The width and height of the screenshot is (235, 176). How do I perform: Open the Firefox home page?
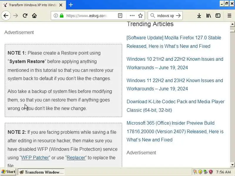pos(34,16)
